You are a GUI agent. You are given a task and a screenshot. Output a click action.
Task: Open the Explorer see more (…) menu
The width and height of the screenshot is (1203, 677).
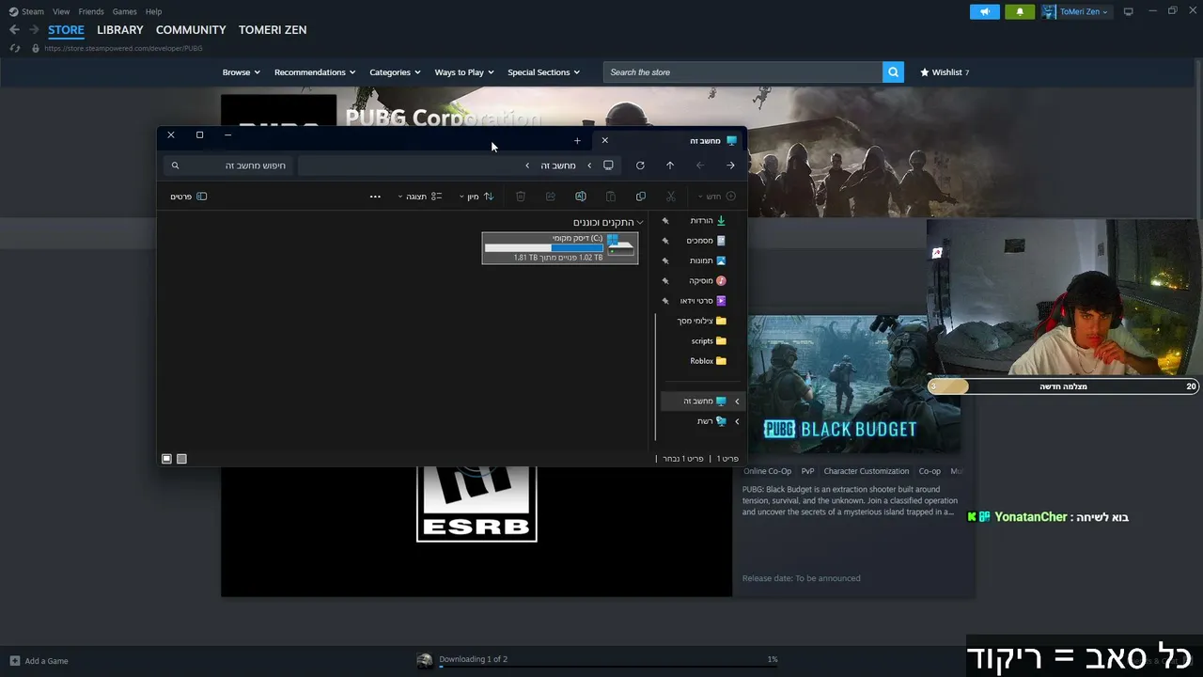pyautogui.click(x=375, y=197)
